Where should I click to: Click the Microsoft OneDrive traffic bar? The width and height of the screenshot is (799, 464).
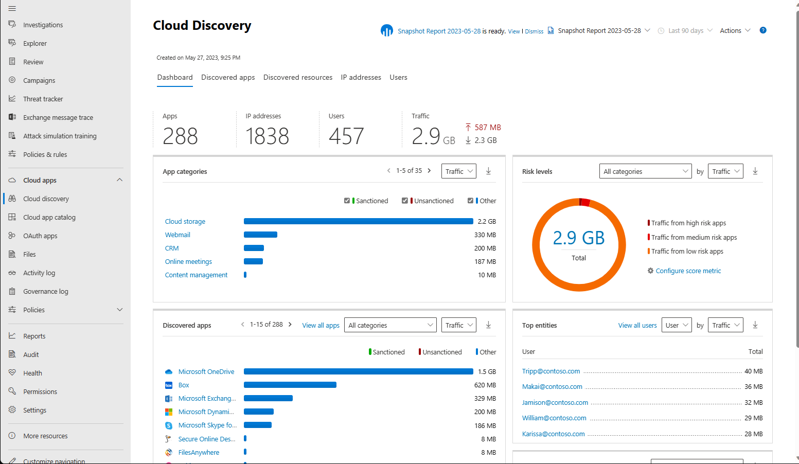(359, 371)
